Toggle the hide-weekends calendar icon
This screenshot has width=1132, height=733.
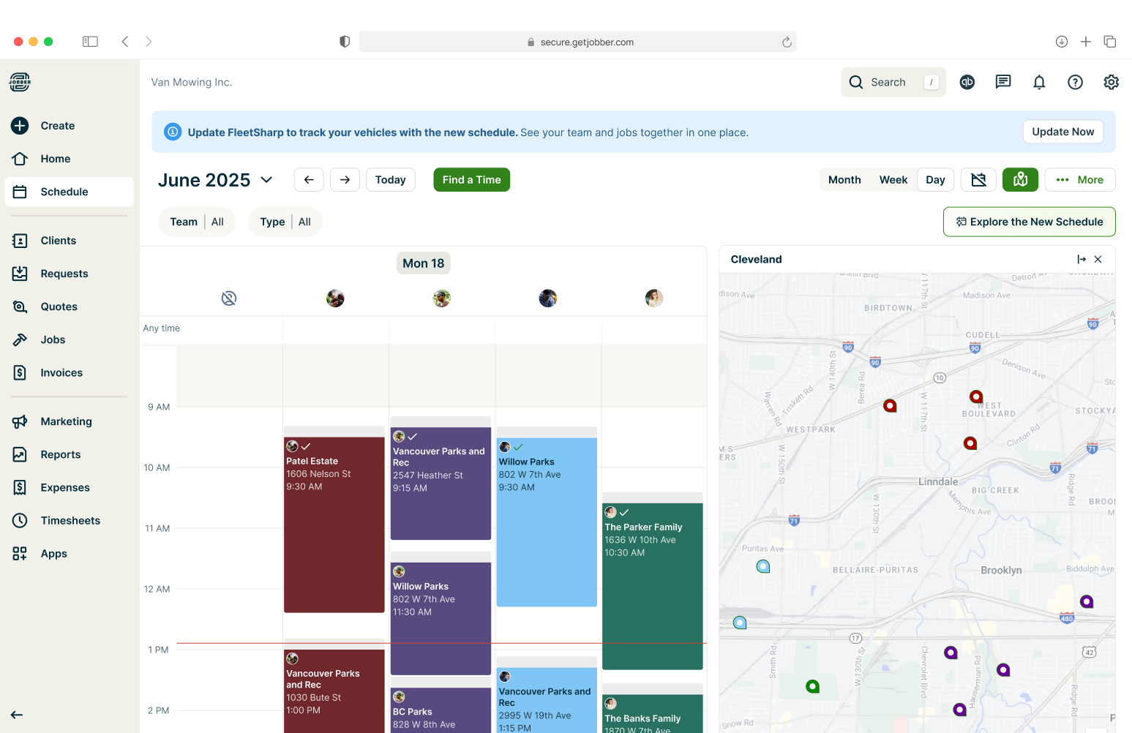point(978,180)
